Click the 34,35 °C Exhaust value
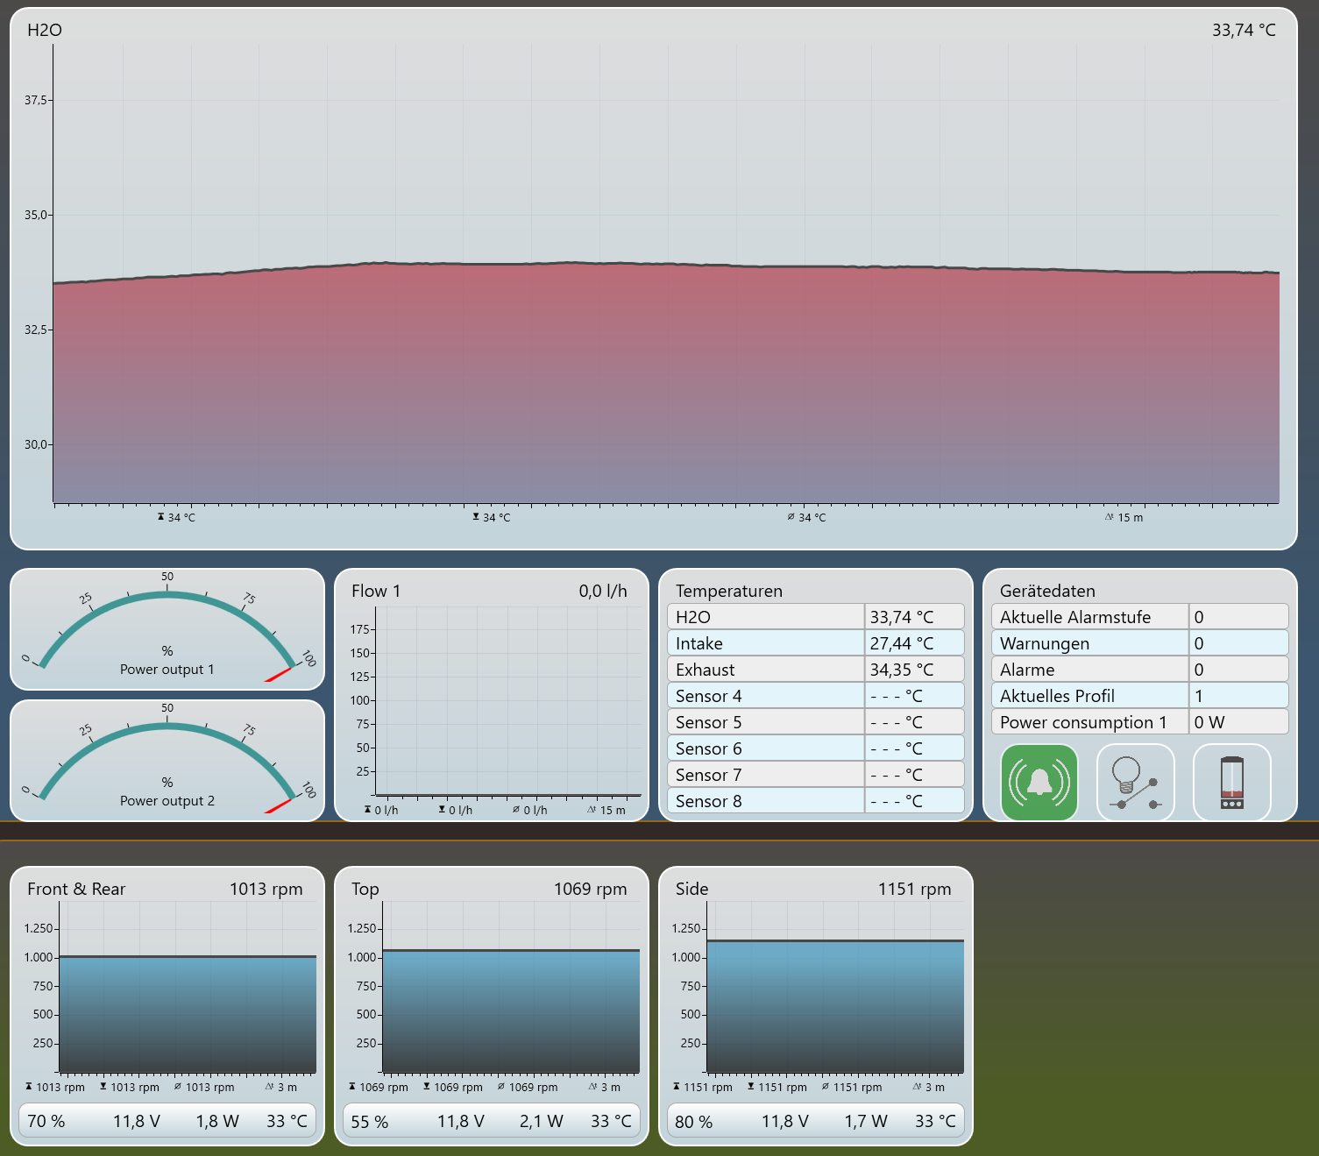Screen dimensions: 1319x1156 [902, 670]
